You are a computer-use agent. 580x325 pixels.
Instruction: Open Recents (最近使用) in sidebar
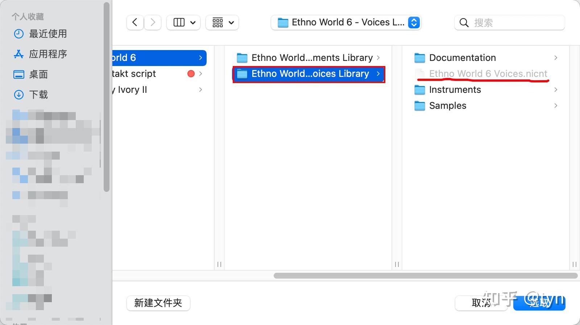point(48,34)
